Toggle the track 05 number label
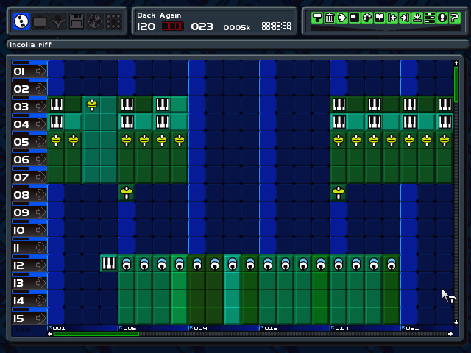Viewport: 471px width, 353px height. point(21,142)
